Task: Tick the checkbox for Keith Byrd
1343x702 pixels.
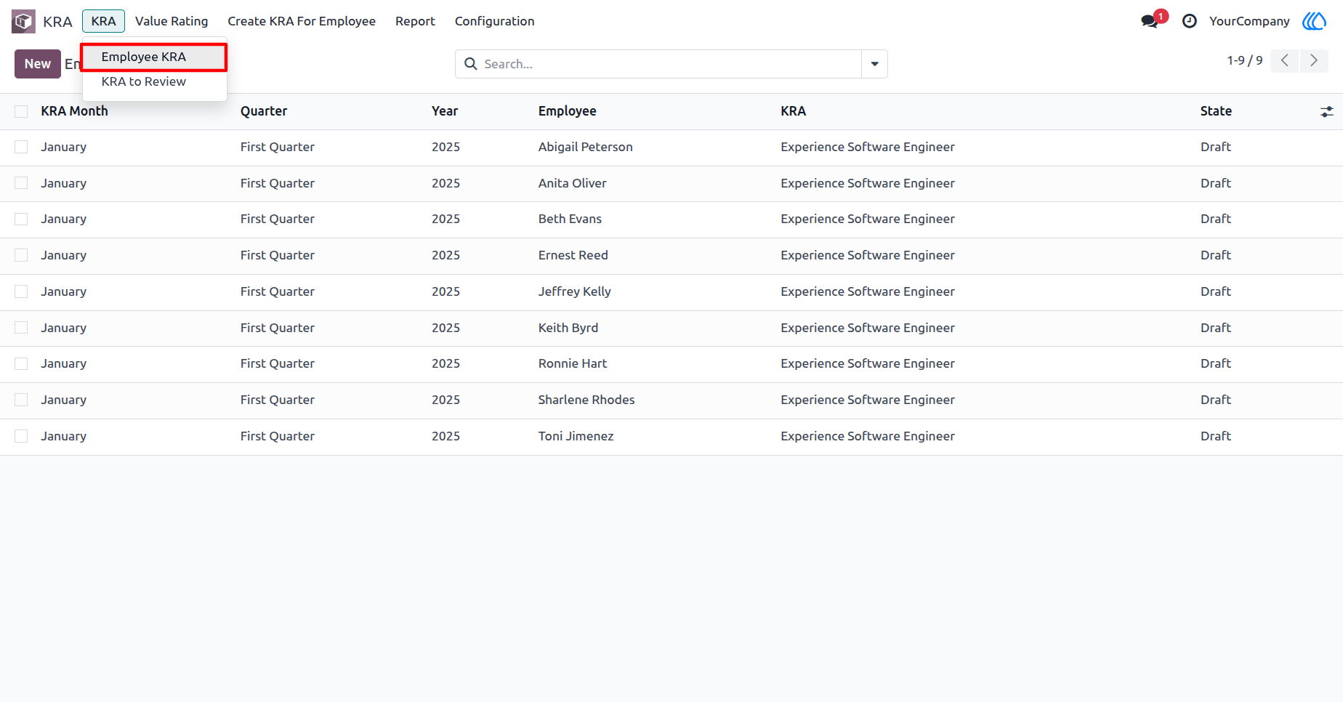Action: pyautogui.click(x=21, y=328)
